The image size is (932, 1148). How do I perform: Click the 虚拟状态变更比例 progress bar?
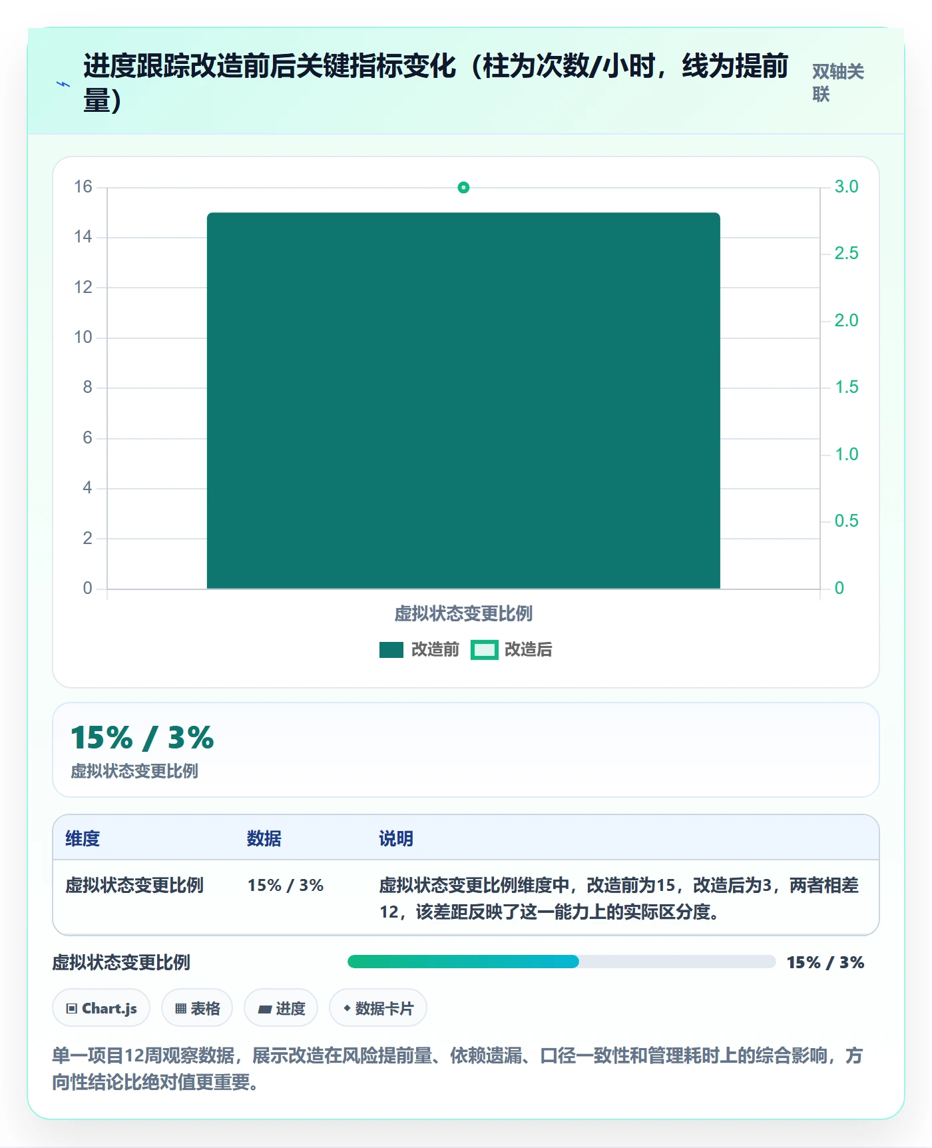click(562, 962)
